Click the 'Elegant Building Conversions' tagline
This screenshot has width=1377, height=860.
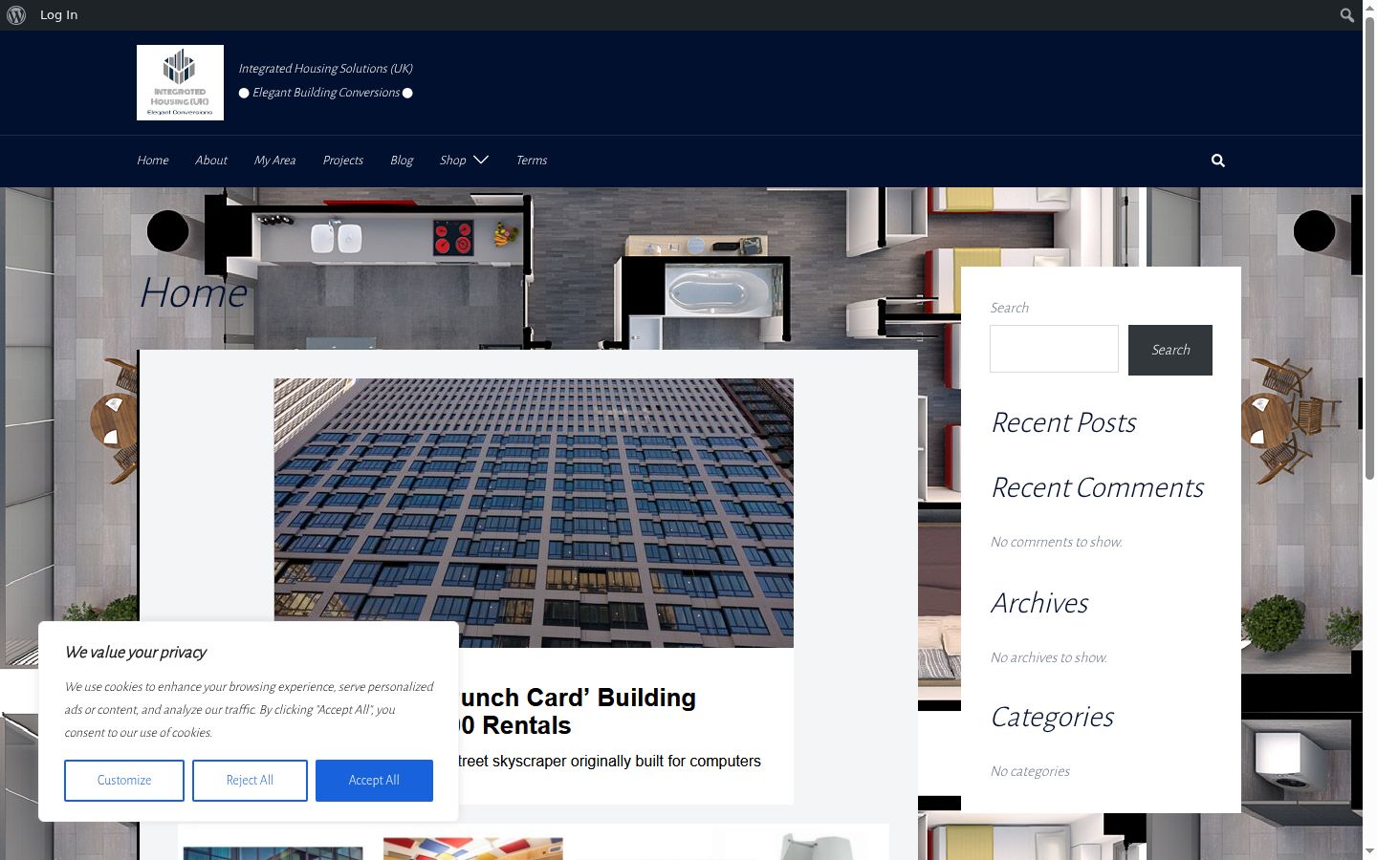[x=326, y=93]
